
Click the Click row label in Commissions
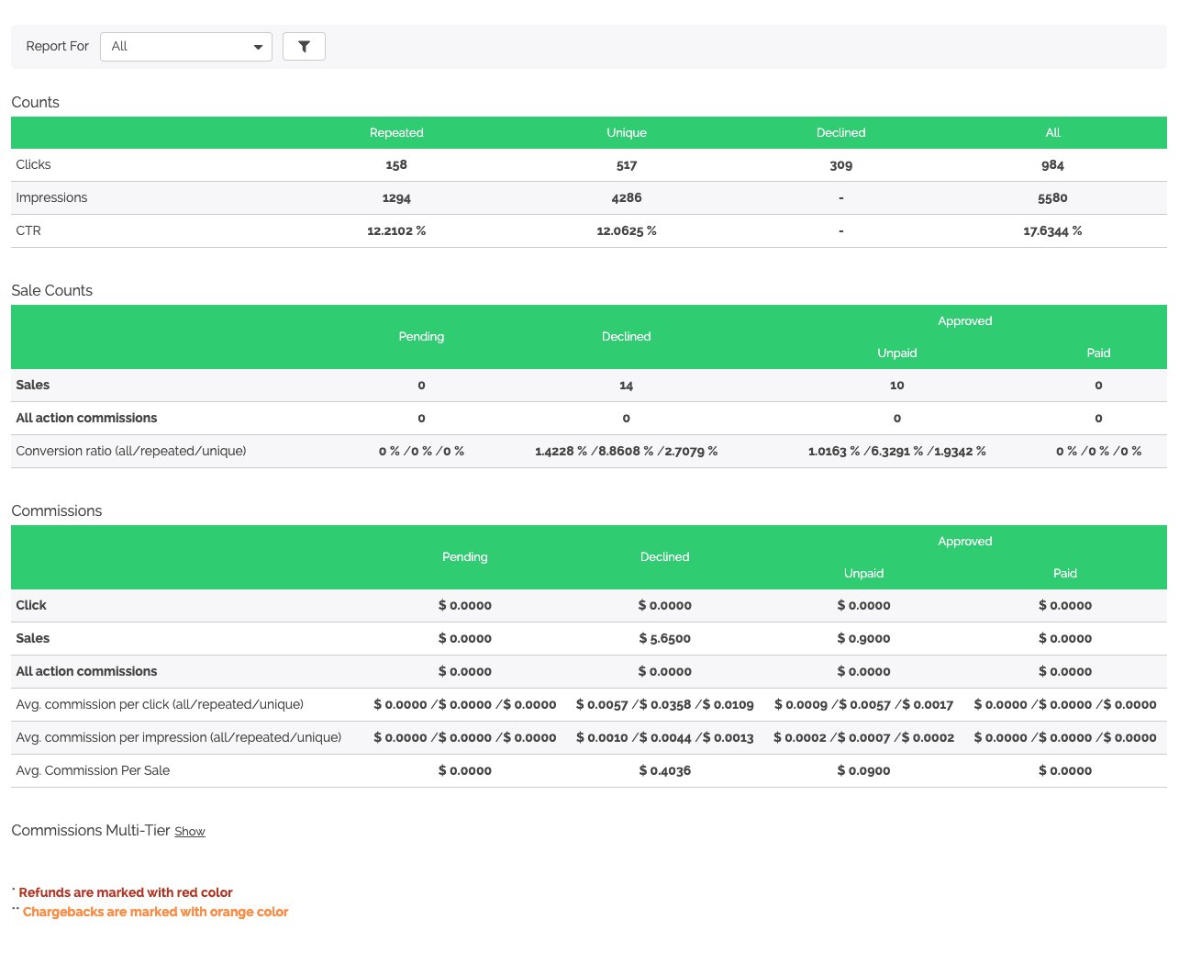[31, 605]
